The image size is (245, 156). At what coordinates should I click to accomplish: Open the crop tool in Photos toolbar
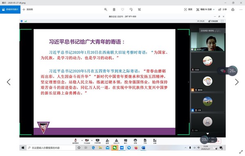click(139, 9)
